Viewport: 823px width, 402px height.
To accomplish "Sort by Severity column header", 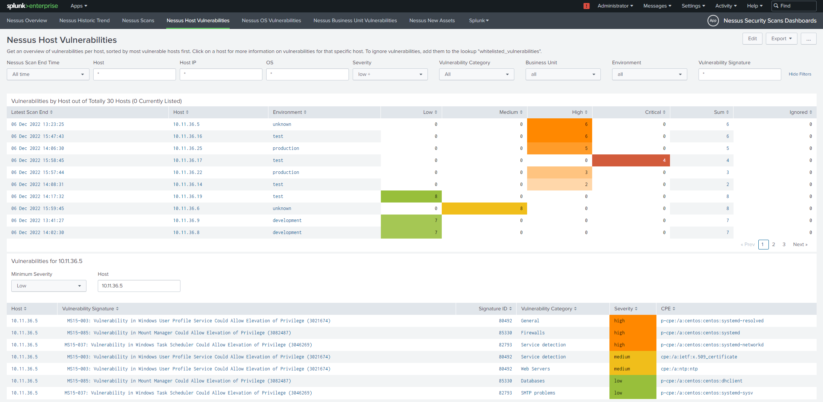I will point(626,309).
